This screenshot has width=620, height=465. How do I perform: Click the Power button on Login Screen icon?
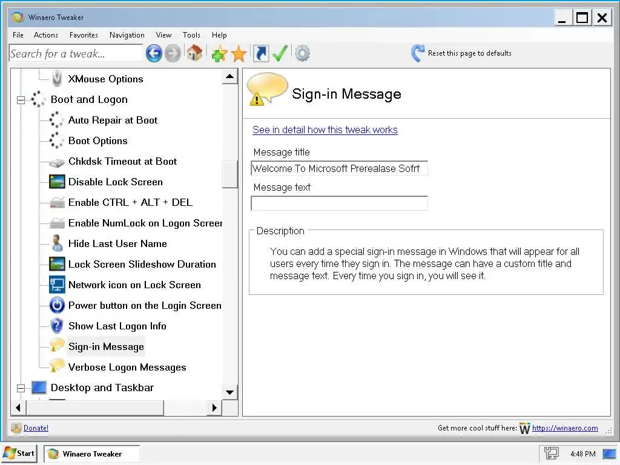point(57,305)
